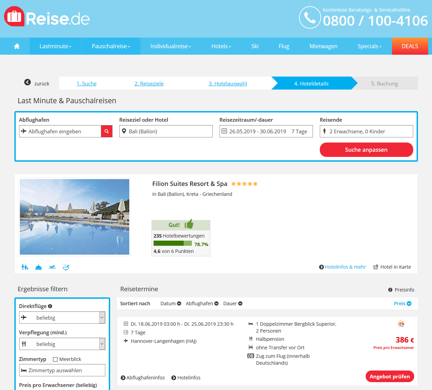This screenshot has height=390, width=432.
Task: Select the 4. Hoteldetails step
Action: click(311, 83)
